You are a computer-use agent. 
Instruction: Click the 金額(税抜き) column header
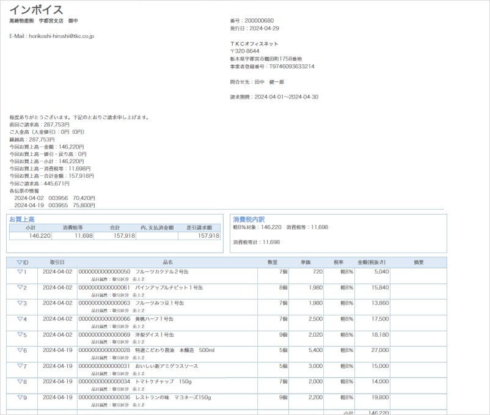[x=371, y=262]
